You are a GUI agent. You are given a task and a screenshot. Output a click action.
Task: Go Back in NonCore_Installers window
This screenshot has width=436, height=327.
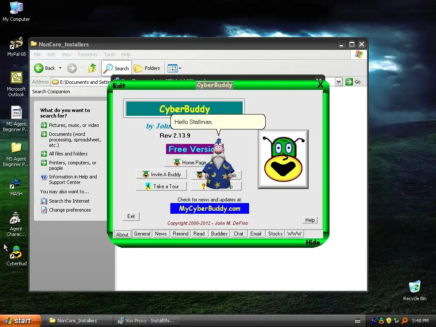(x=44, y=68)
